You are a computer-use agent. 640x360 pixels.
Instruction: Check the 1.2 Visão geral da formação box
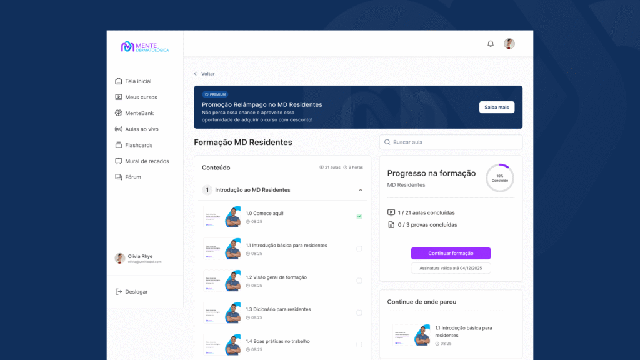[x=359, y=281]
